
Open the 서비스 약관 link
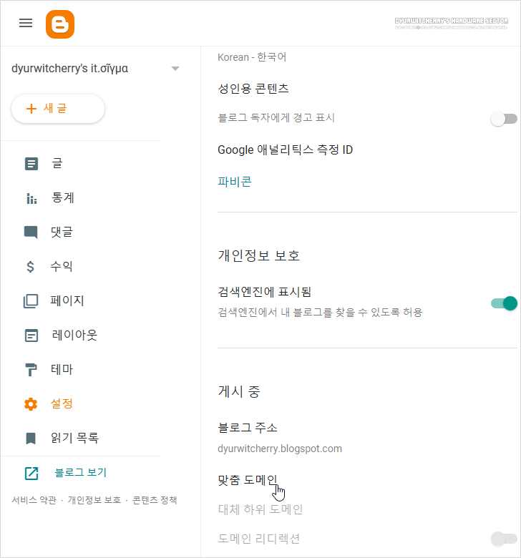[34, 500]
